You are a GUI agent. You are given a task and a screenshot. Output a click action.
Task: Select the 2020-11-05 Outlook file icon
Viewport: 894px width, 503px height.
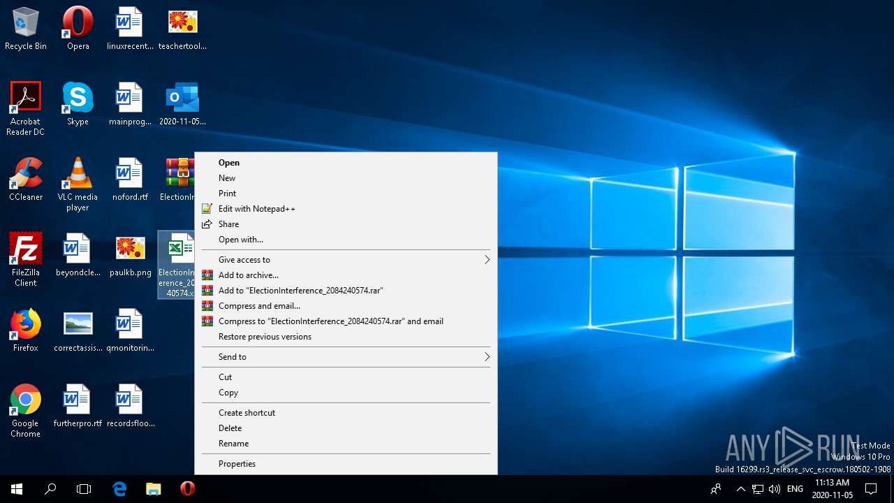(x=182, y=105)
